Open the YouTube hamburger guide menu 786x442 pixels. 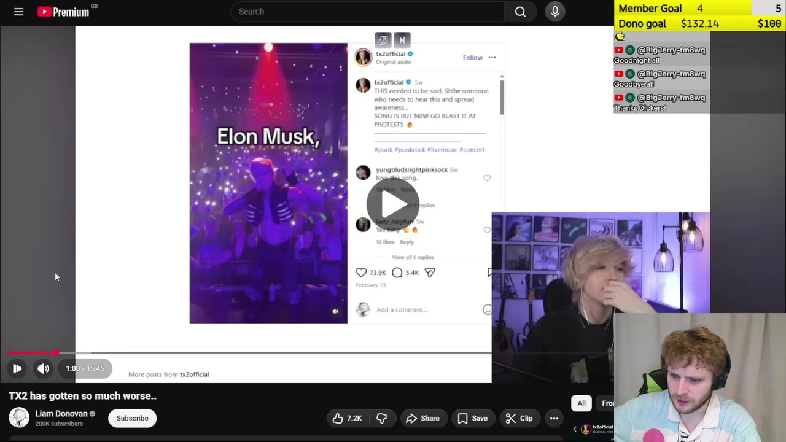[x=18, y=12]
